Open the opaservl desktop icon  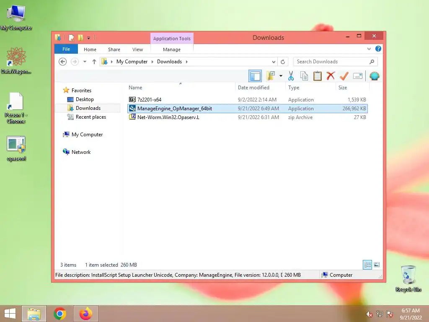(16, 148)
